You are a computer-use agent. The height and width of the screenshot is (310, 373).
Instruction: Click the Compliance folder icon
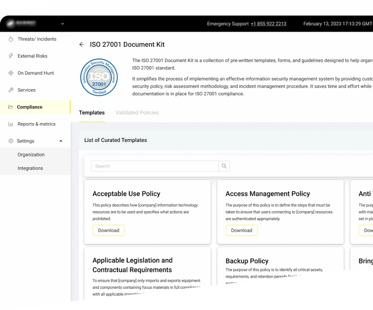click(11, 107)
